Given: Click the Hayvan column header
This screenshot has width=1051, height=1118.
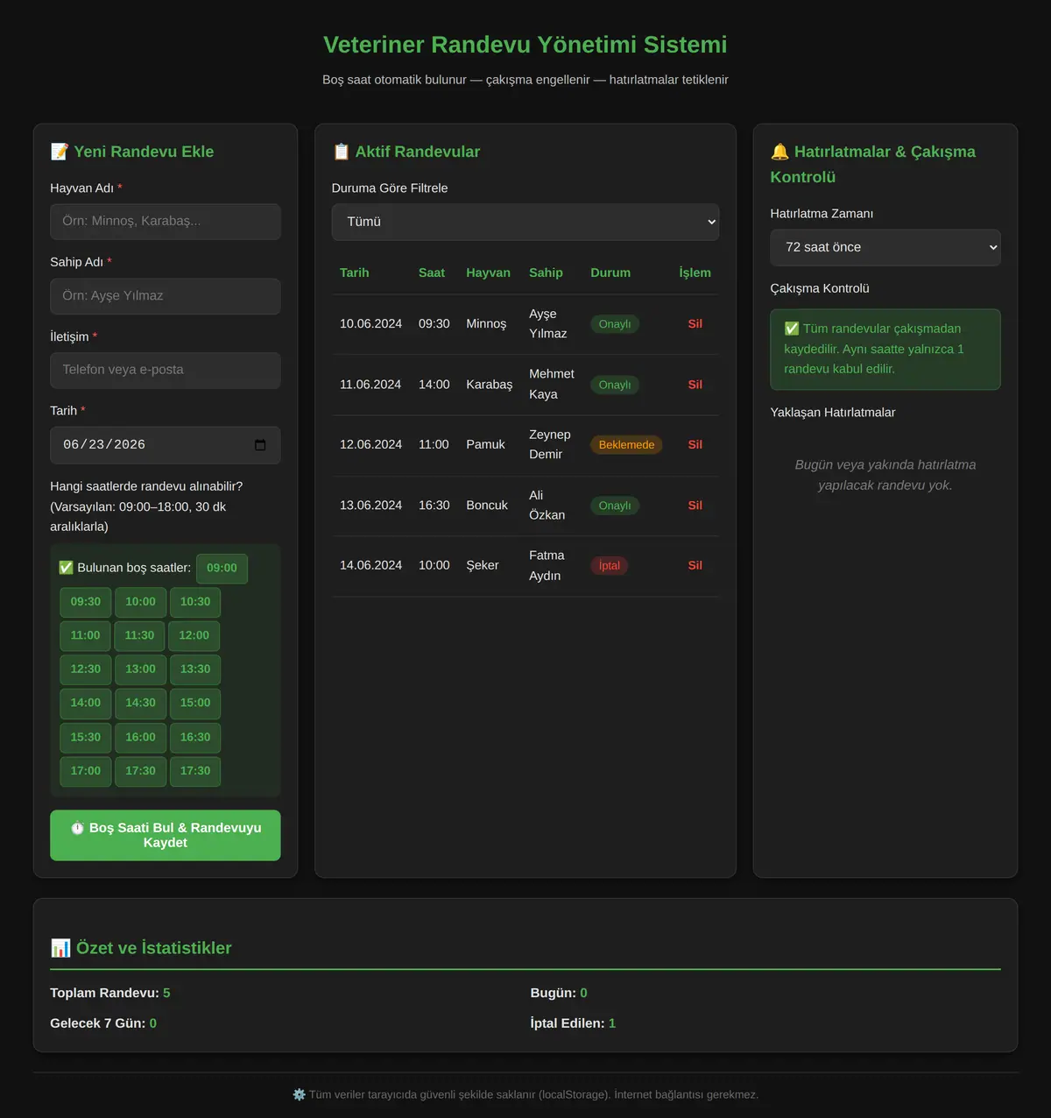Looking at the screenshot, I should (488, 273).
